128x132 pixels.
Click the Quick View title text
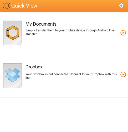click(x=24, y=6)
